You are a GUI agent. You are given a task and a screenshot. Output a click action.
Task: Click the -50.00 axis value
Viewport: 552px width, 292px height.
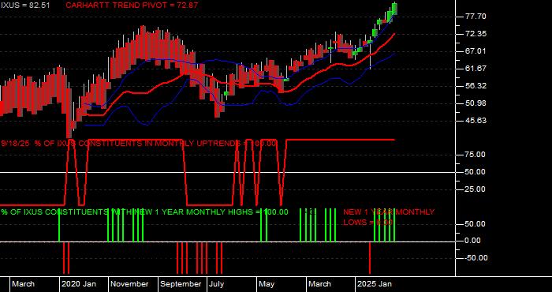point(476,258)
